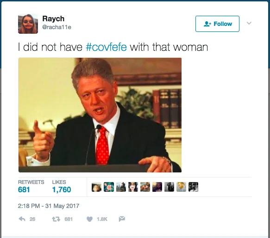This screenshot has width=270, height=238.
Task: Click the second liker avatar with flower
Action: (x=109, y=187)
